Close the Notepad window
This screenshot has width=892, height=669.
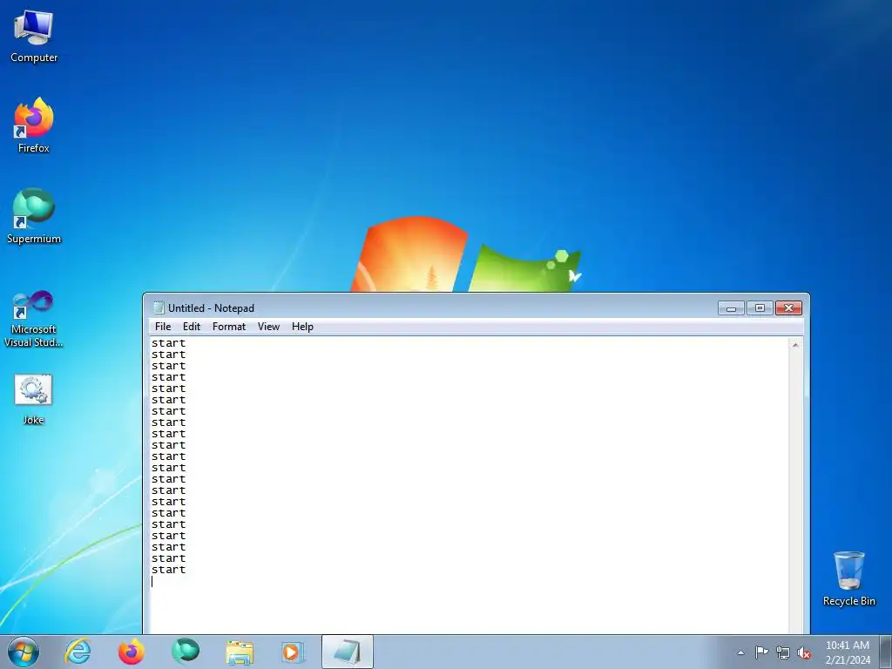point(788,308)
